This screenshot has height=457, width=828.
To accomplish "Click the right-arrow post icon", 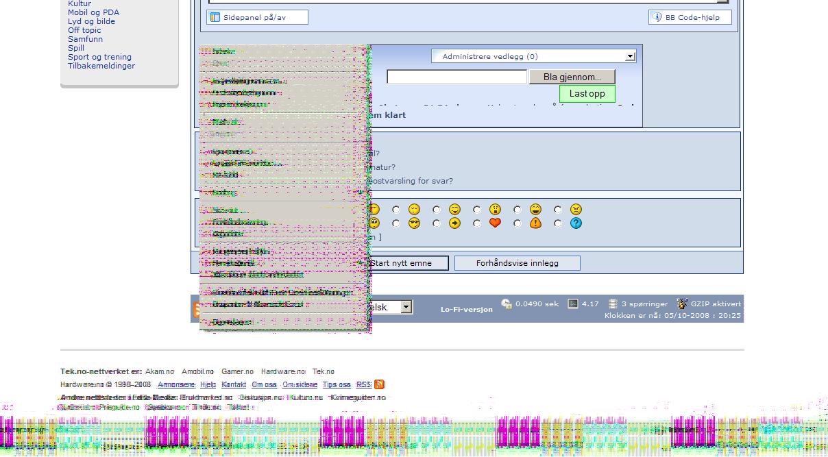I will tap(454, 223).
